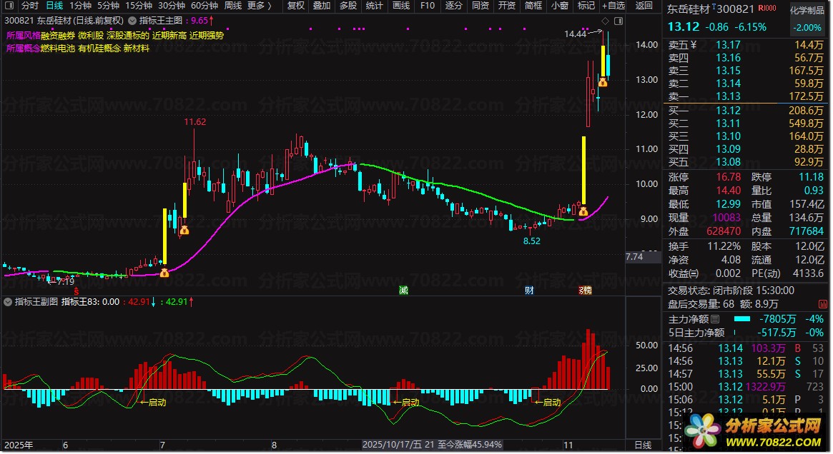Click the 15:00 trade row with 1322.9万

pyautogui.click(x=746, y=387)
